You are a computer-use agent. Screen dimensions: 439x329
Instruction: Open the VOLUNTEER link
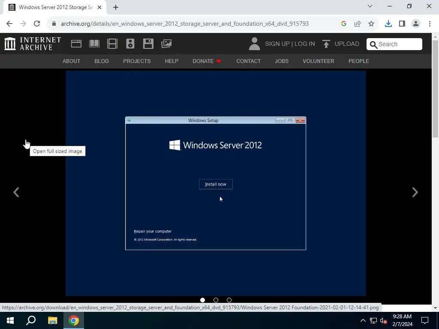point(319,61)
